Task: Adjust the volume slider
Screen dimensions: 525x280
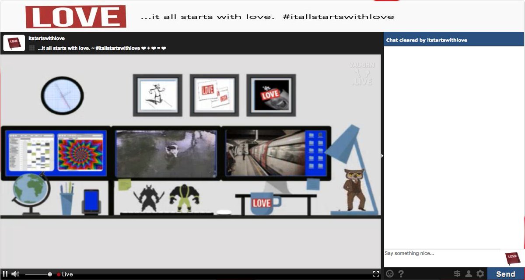Action: [38, 274]
